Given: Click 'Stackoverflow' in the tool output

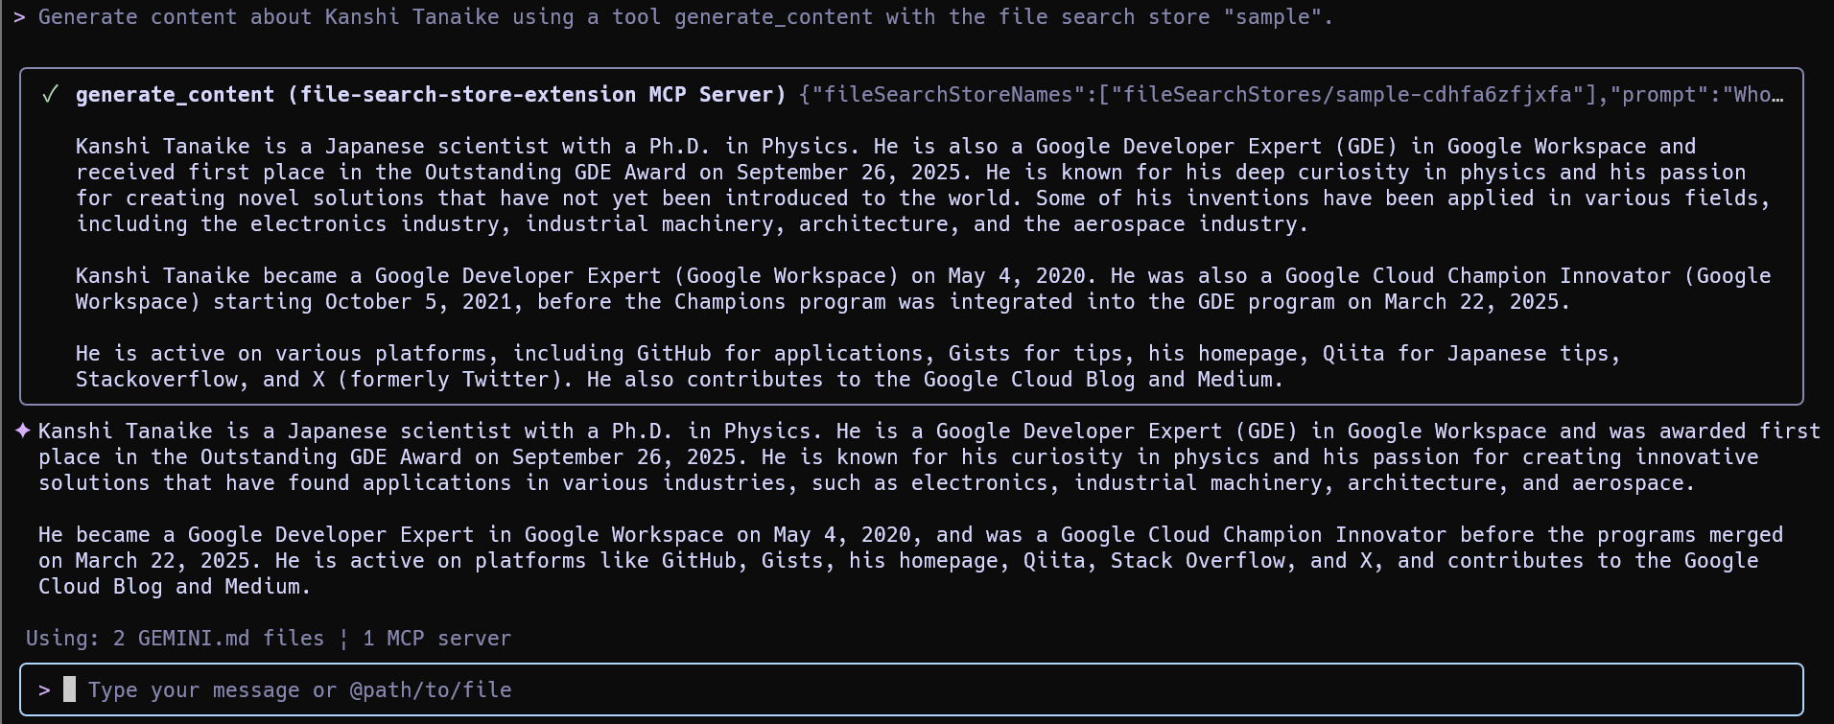Looking at the screenshot, I should point(157,380).
